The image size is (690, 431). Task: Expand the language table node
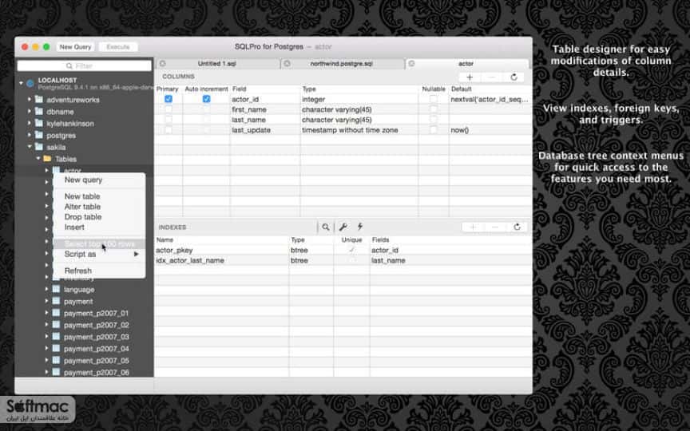pos(46,289)
